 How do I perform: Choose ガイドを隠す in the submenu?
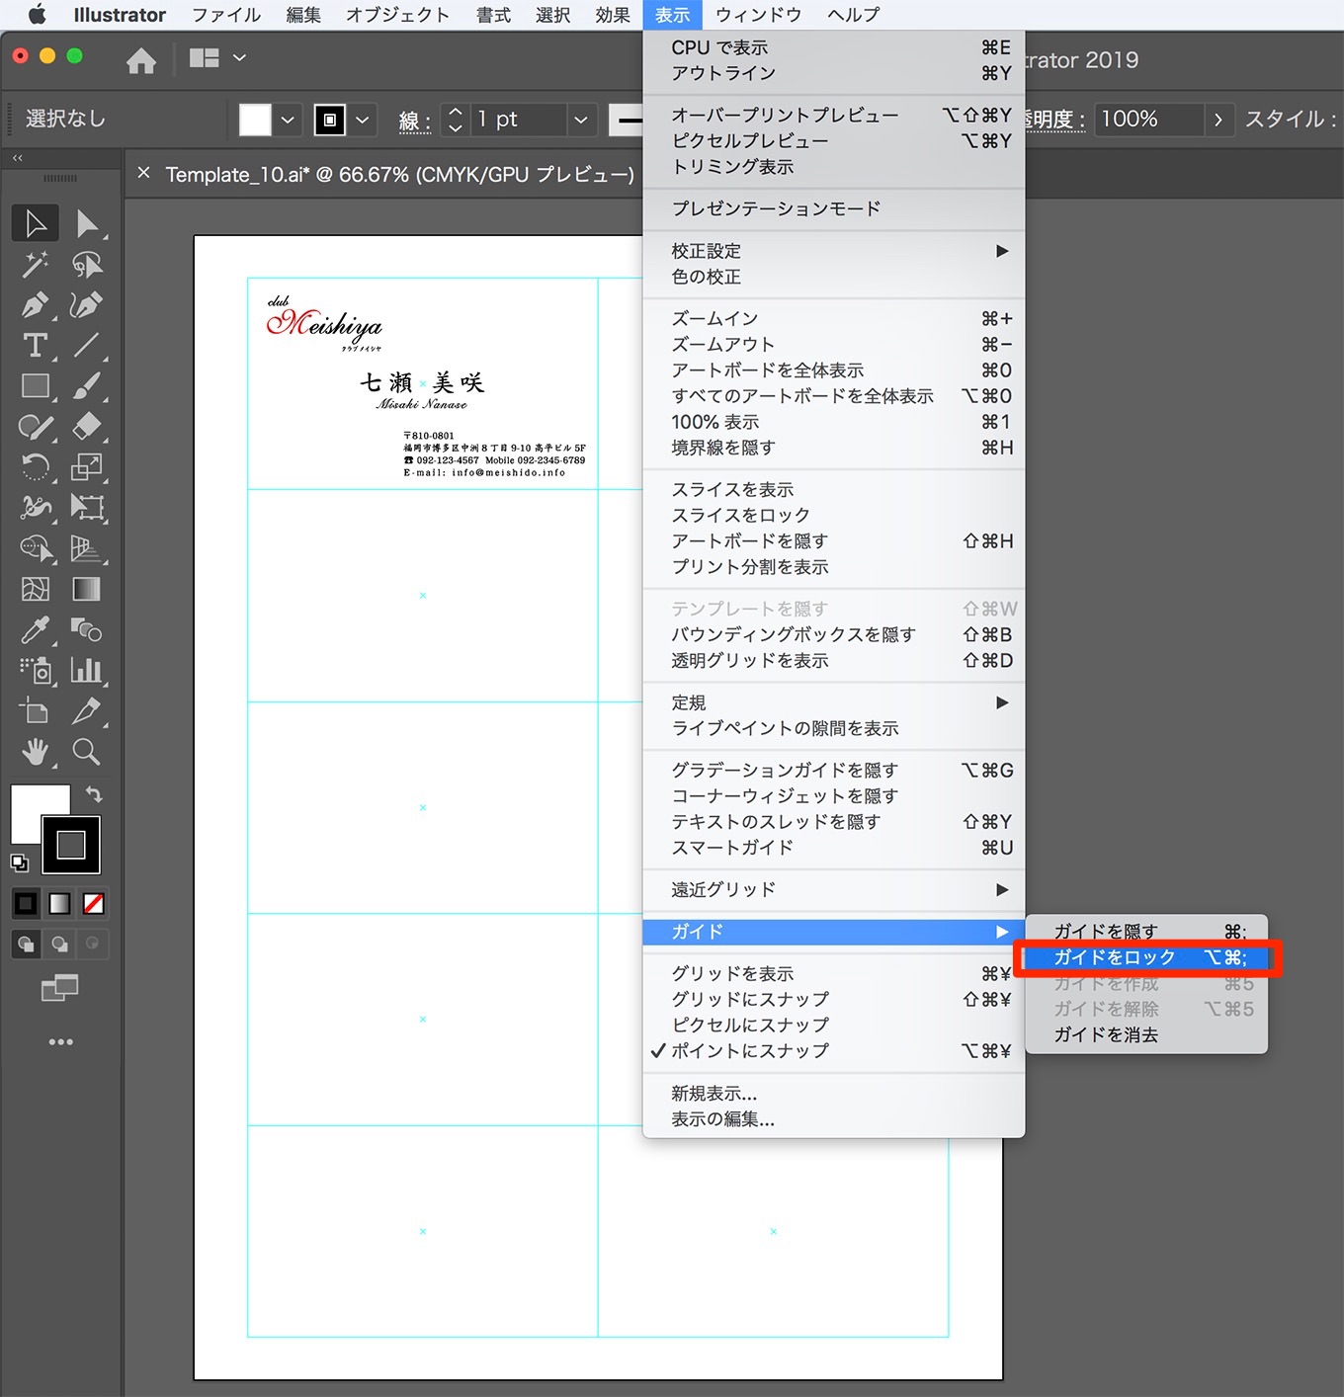click(1146, 932)
